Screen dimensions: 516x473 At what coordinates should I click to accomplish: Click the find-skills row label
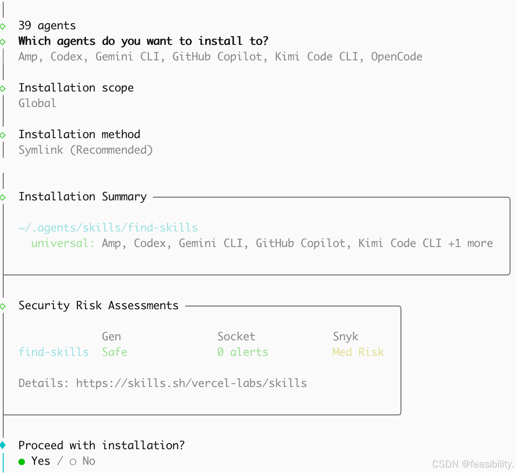[x=54, y=352]
